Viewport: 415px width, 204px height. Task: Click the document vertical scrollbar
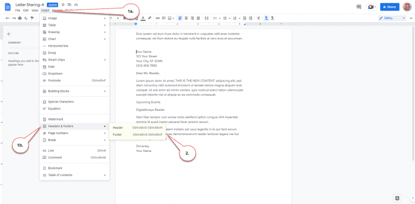[413, 93]
